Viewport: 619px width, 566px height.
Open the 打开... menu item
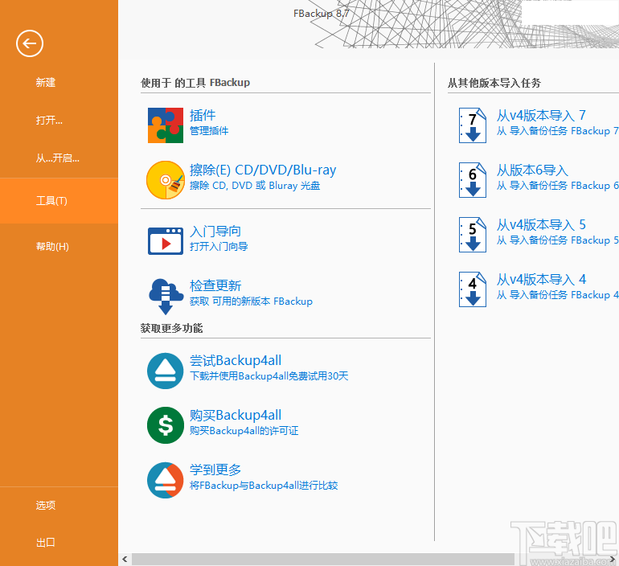[49, 120]
